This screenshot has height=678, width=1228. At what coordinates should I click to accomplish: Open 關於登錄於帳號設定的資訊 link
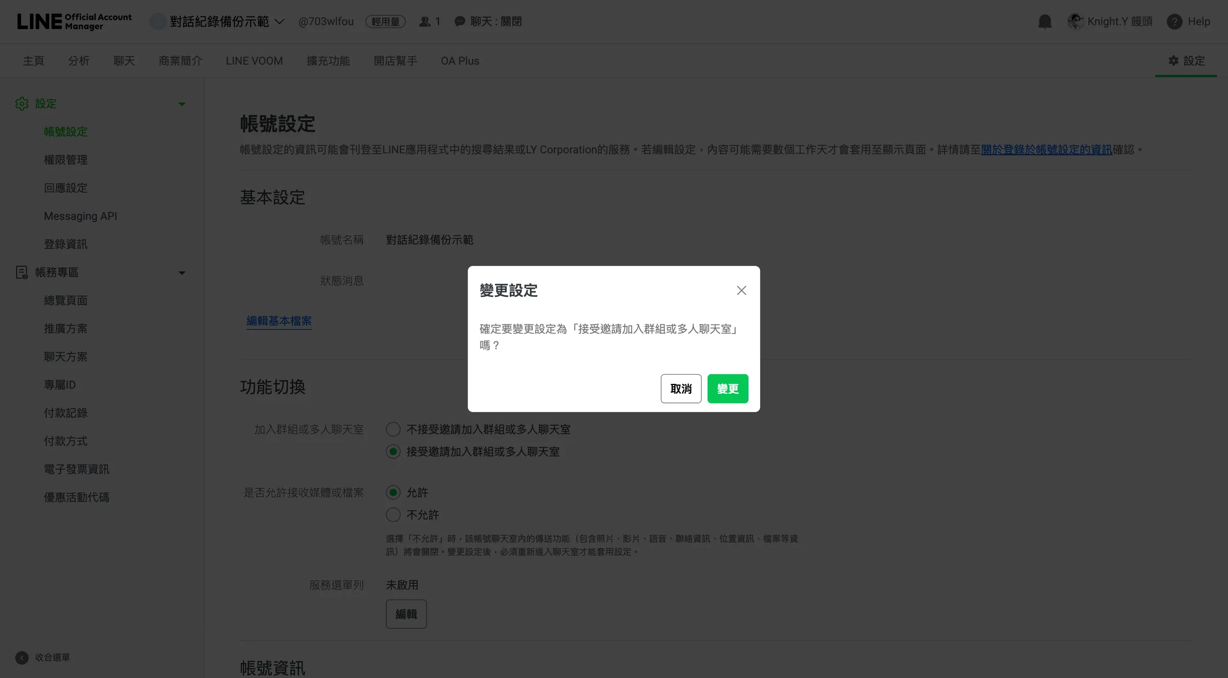[1046, 150]
